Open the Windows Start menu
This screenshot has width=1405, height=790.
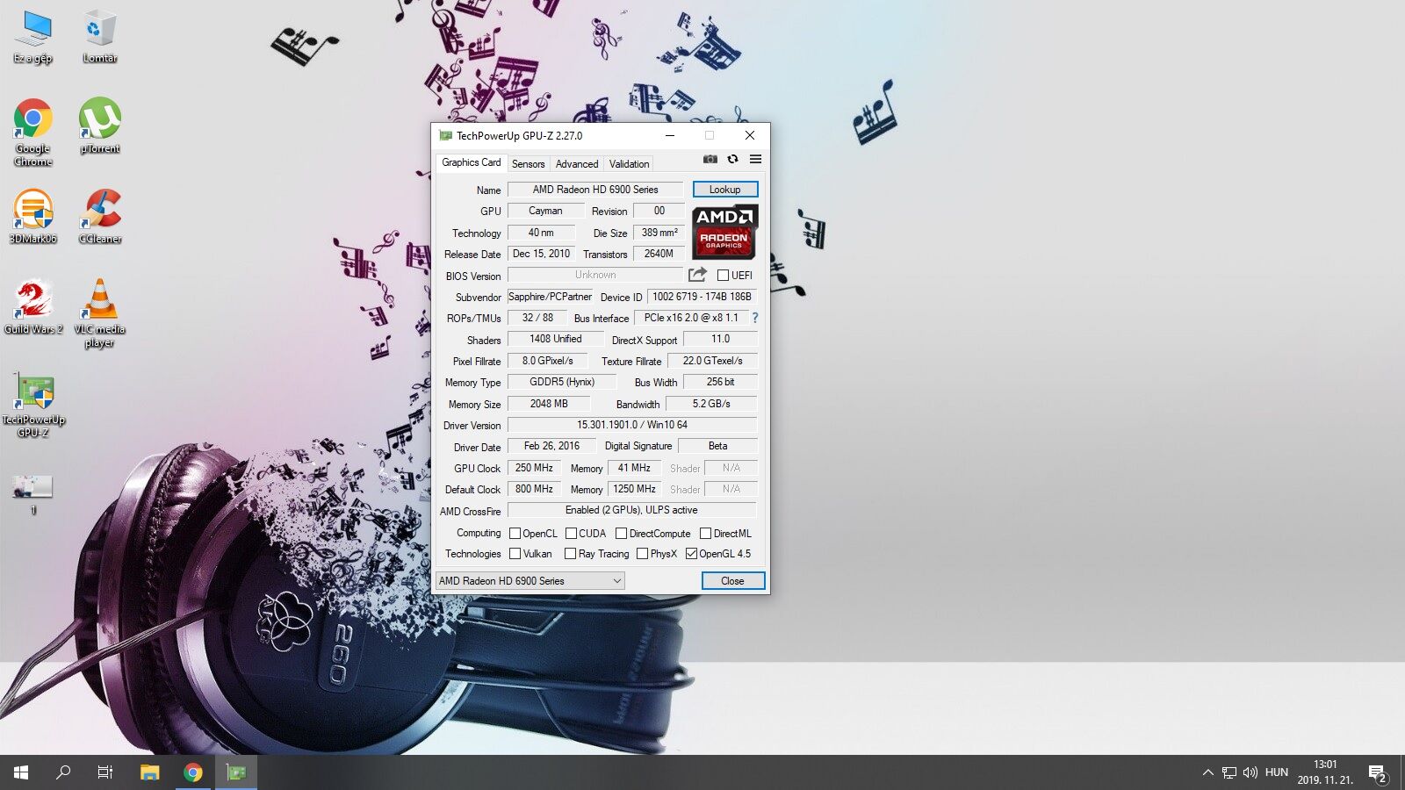tap(21, 772)
